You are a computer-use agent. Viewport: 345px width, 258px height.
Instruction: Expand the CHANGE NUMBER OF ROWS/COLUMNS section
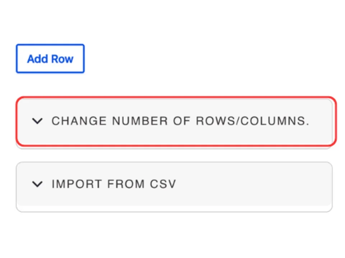[175, 121]
